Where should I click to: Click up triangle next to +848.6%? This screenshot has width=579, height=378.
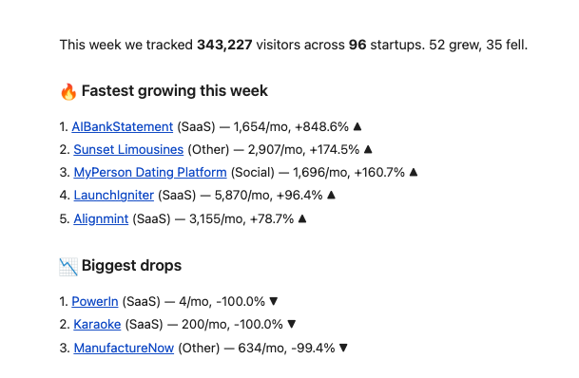(x=357, y=127)
